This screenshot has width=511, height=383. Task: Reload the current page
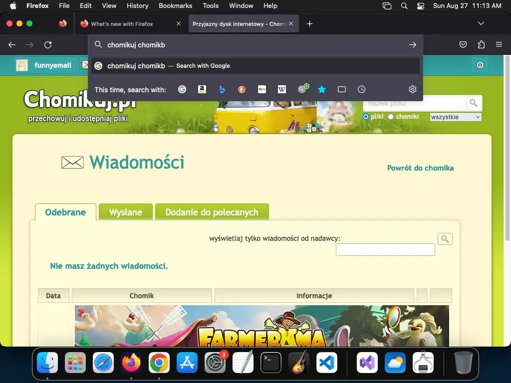coord(48,44)
